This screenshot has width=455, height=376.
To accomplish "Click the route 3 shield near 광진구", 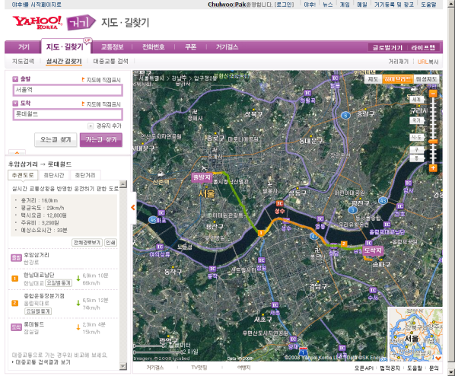I will click(353, 210).
